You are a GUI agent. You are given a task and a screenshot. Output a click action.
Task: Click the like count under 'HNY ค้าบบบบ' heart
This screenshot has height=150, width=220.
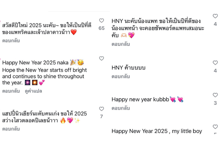click(x=215, y=71)
